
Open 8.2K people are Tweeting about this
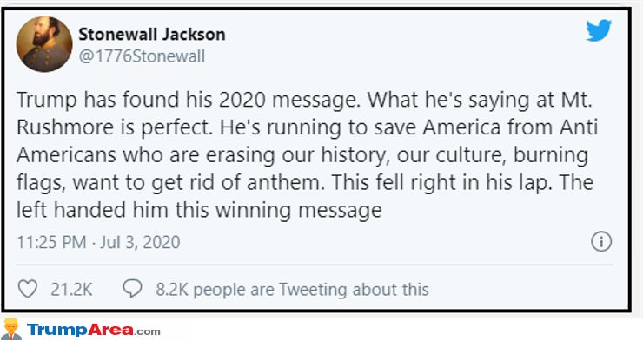292,290
